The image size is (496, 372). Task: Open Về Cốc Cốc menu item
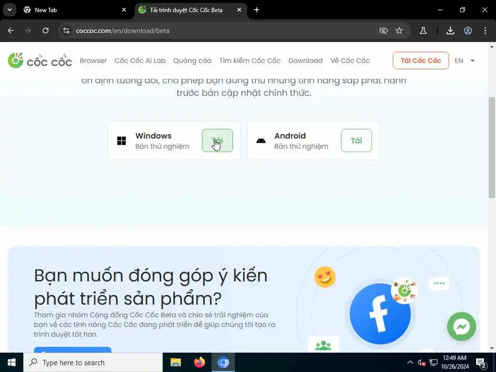(x=350, y=61)
